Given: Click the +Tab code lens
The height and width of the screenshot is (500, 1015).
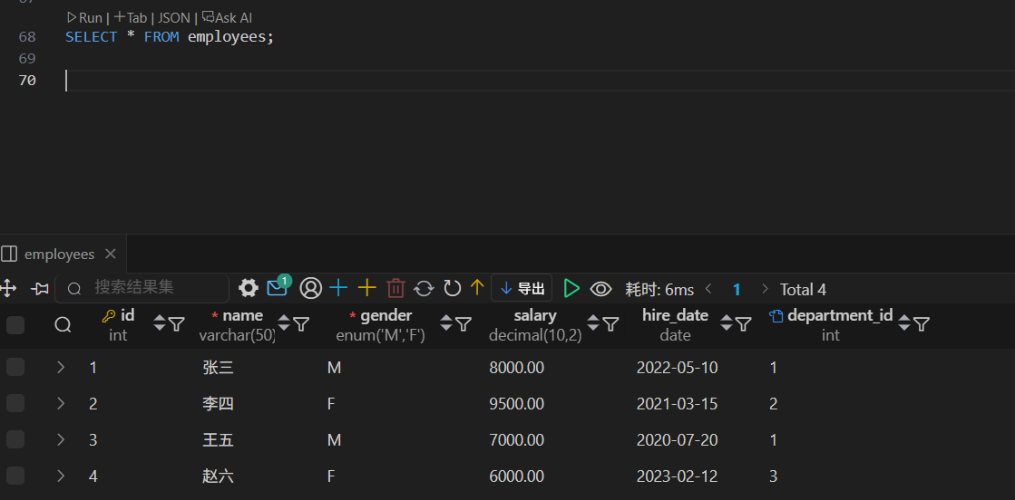Looking at the screenshot, I should [x=130, y=18].
